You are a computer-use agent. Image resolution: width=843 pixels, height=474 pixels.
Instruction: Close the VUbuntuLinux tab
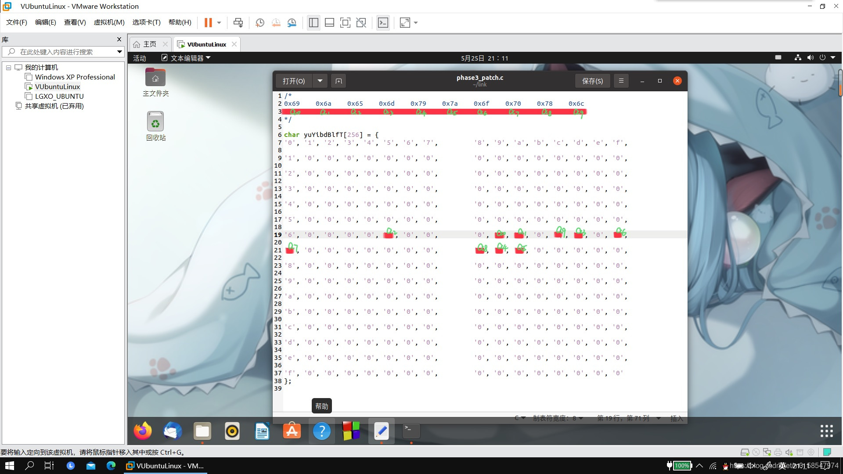coord(234,44)
